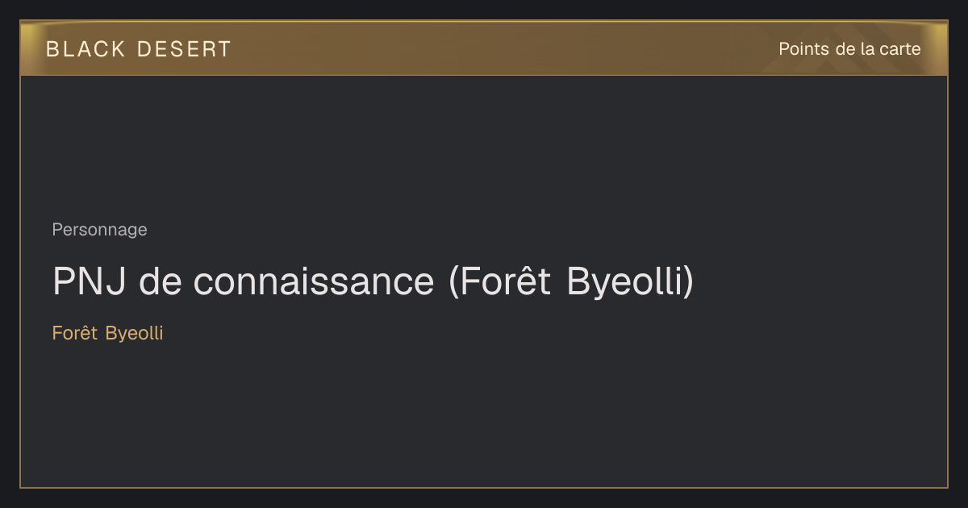Click (Forêt Byeolli) inside the main heading

click(570, 281)
